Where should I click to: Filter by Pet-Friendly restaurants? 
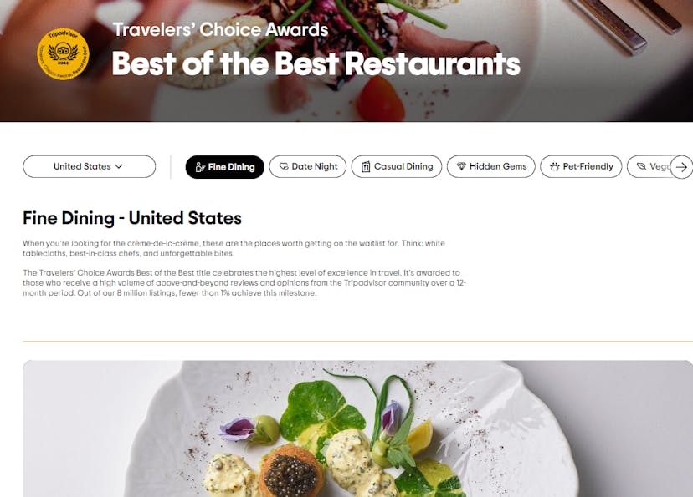(x=581, y=167)
